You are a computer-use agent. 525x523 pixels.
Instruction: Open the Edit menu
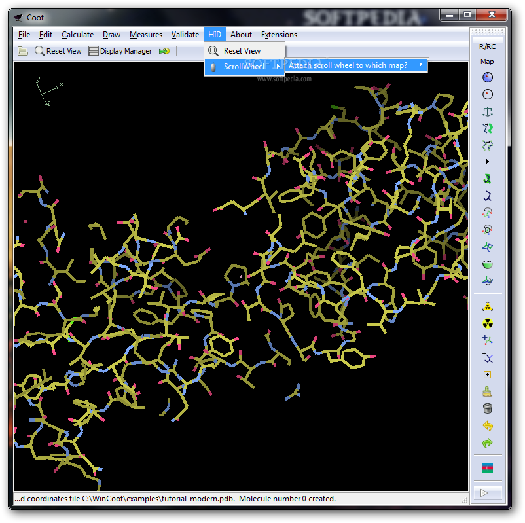pos(46,35)
